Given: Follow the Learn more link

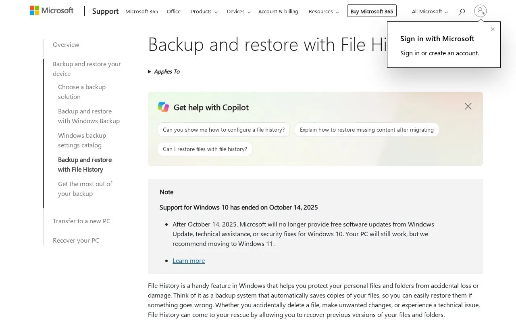Looking at the screenshot, I should pyautogui.click(x=189, y=260).
